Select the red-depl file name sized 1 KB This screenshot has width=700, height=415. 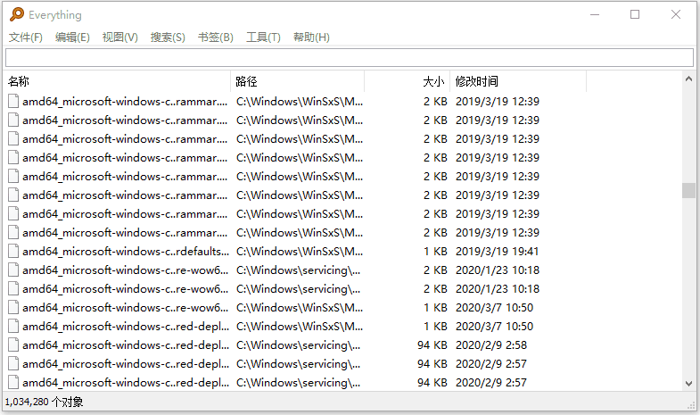click(x=126, y=327)
